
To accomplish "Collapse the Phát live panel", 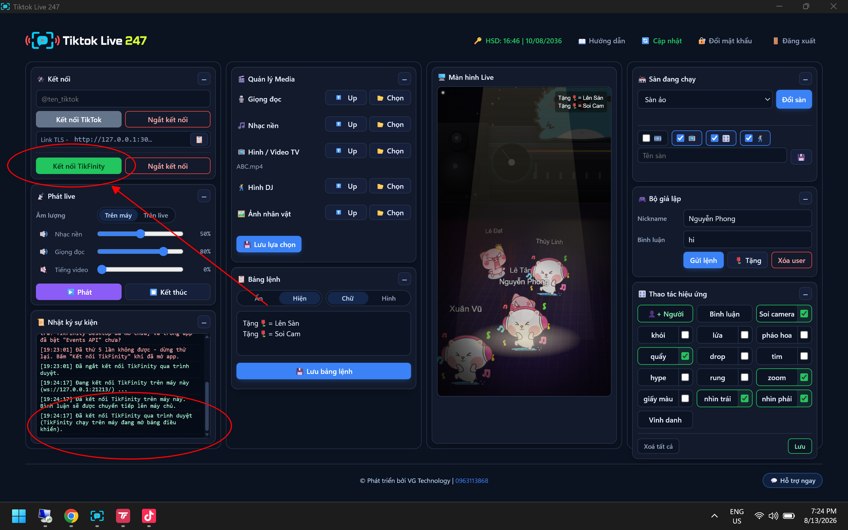I will (204, 196).
